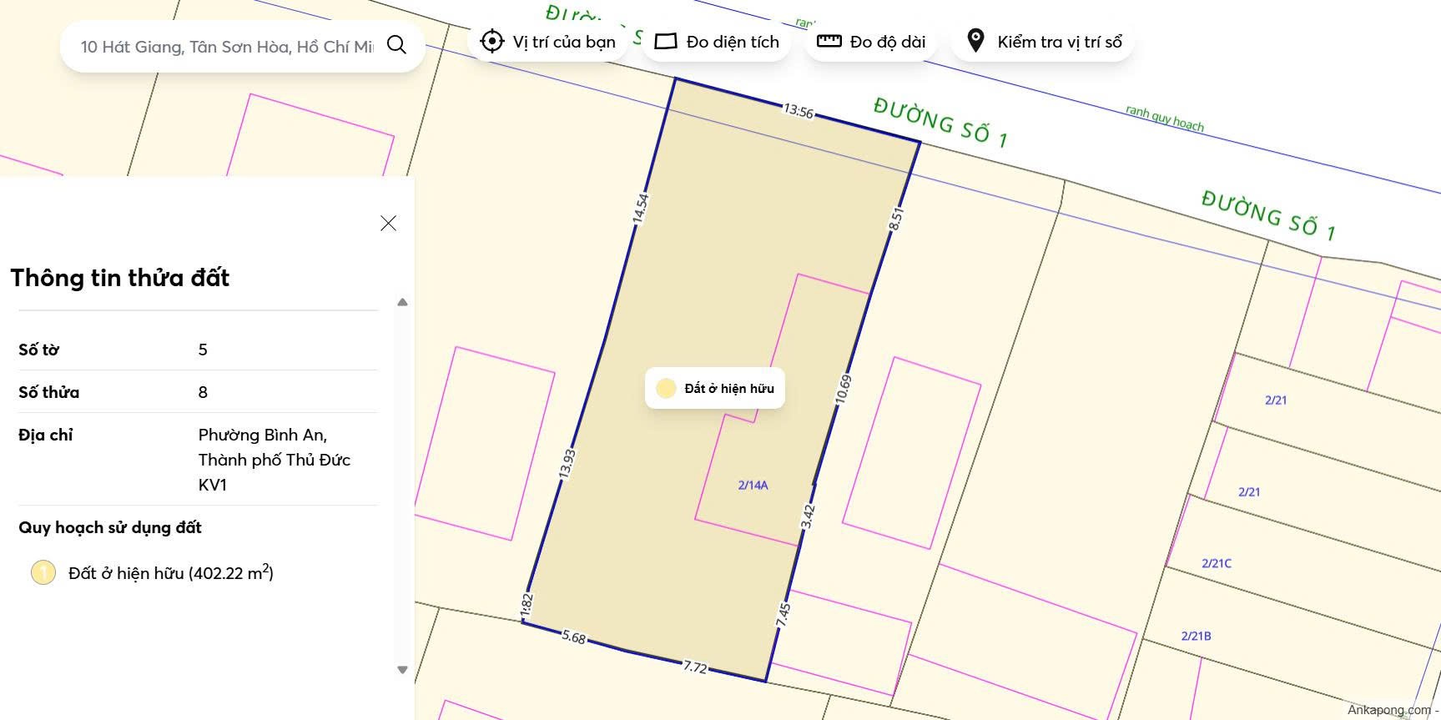Viewport: 1441px width, 720px height.
Task: Click the address 'Phường Bình An' text
Action: tap(263, 435)
